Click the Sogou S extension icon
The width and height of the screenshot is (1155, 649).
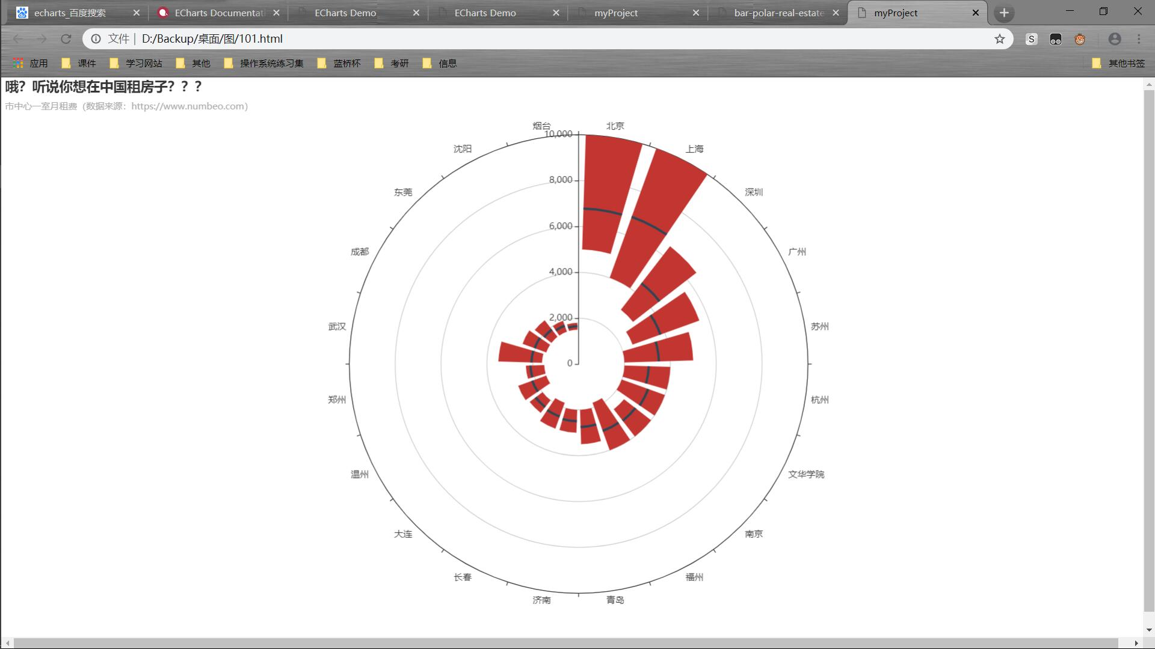click(x=1031, y=39)
